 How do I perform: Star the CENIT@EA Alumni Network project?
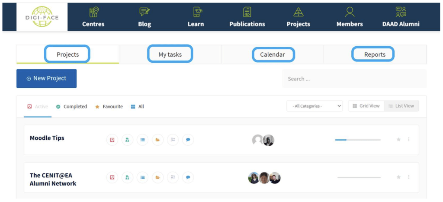[x=398, y=177]
